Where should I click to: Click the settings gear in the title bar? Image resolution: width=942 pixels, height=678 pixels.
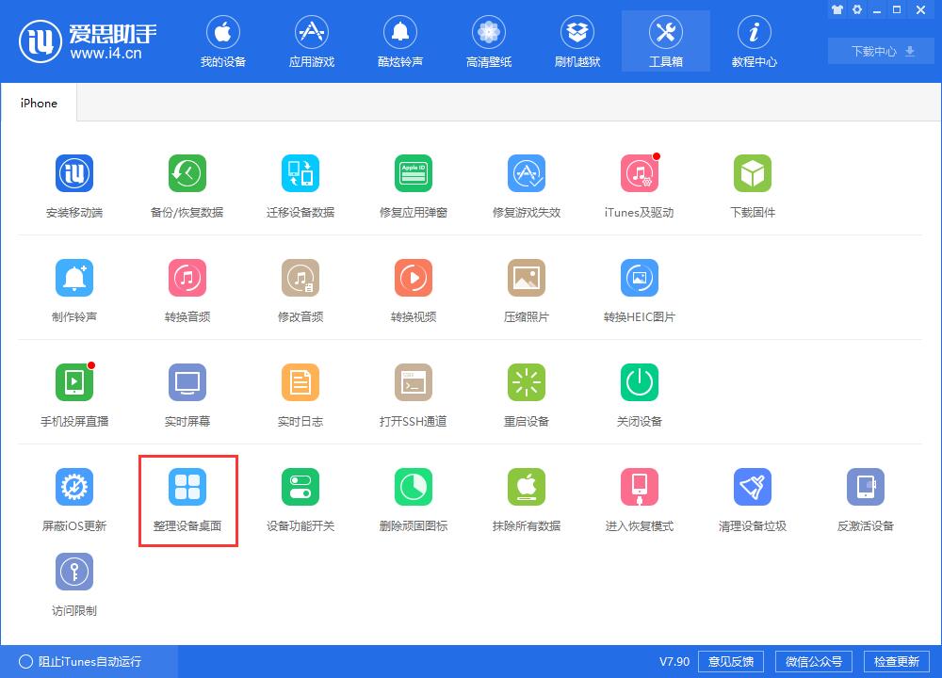[x=856, y=9]
